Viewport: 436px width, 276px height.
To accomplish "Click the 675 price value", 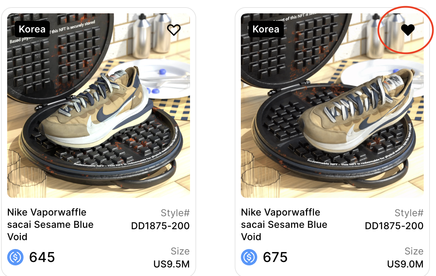I will click(x=275, y=257).
